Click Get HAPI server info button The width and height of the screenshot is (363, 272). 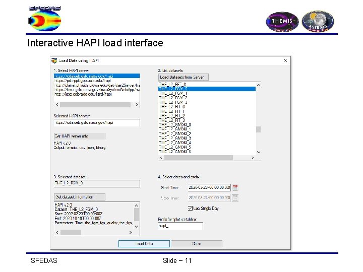coord(80,136)
